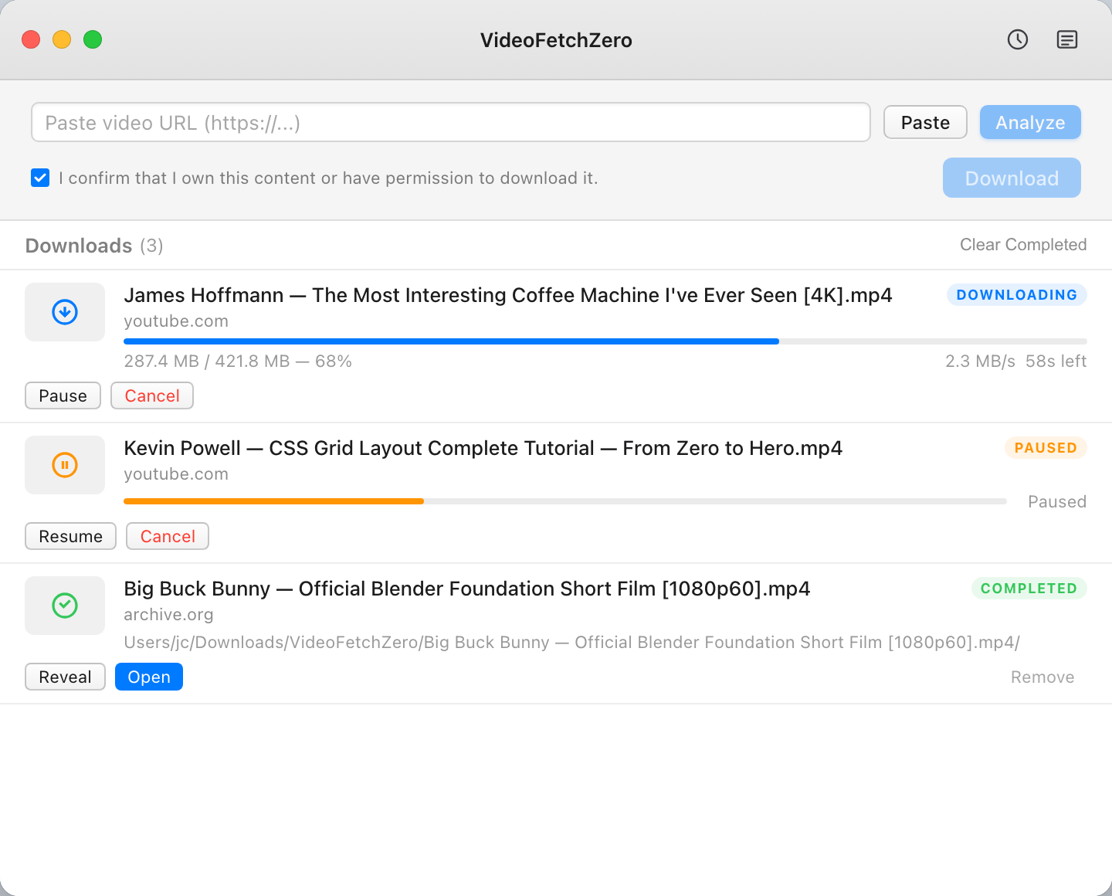Click the VideoFetchZero window title
The height and width of the screenshot is (896, 1112).
pyautogui.click(x=556, y=40)
